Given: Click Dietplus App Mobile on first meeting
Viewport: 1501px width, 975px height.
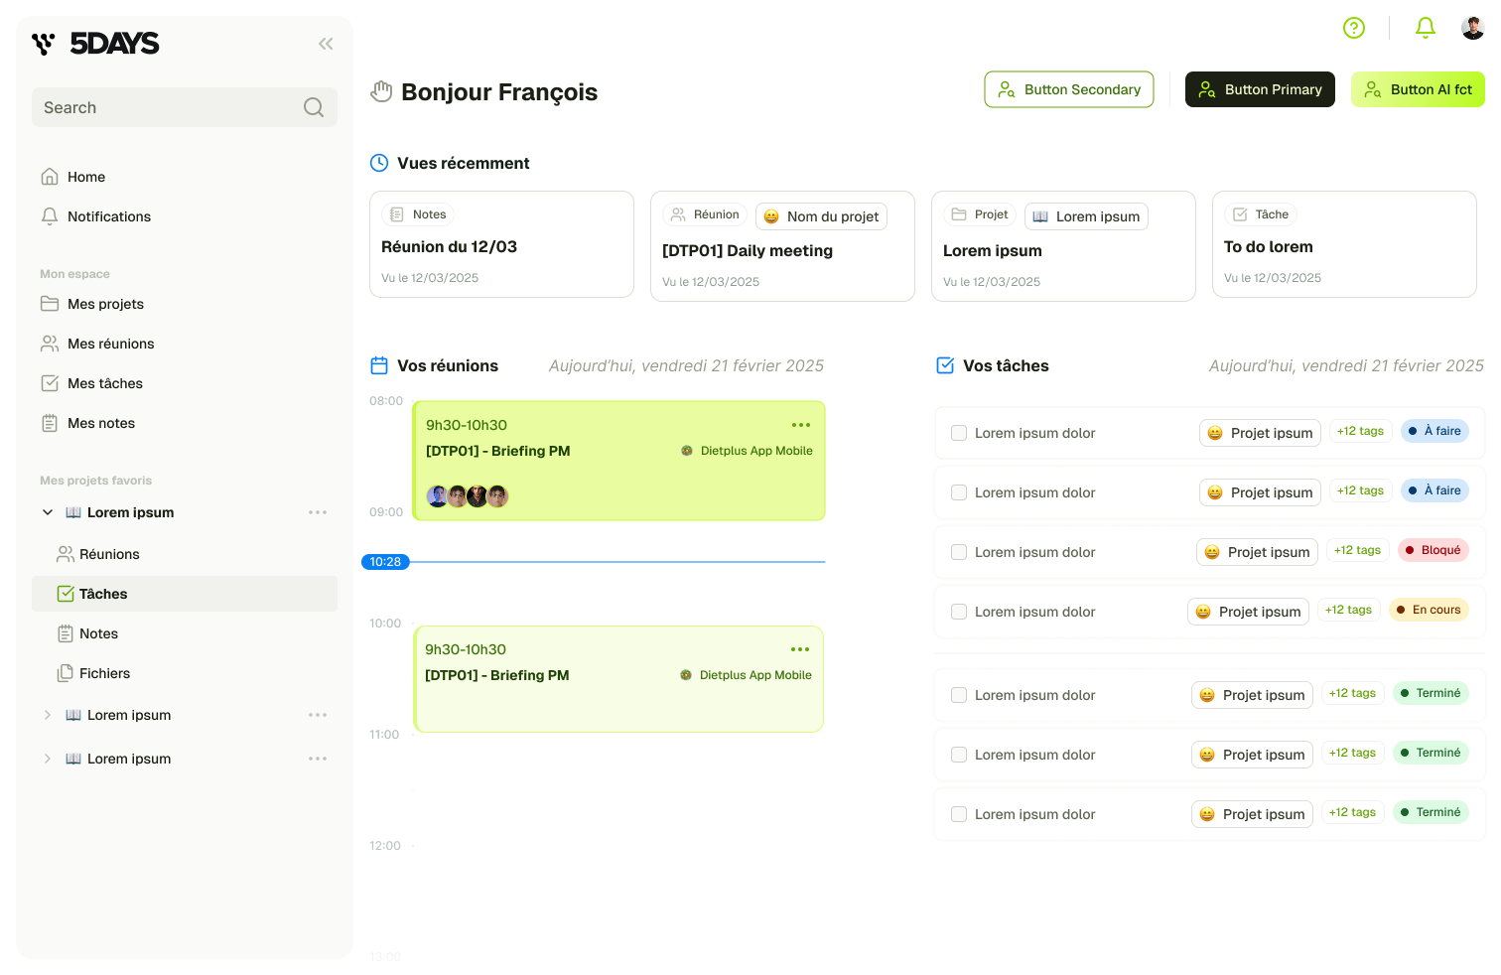Looking at the screenshot, I should 747,451.
